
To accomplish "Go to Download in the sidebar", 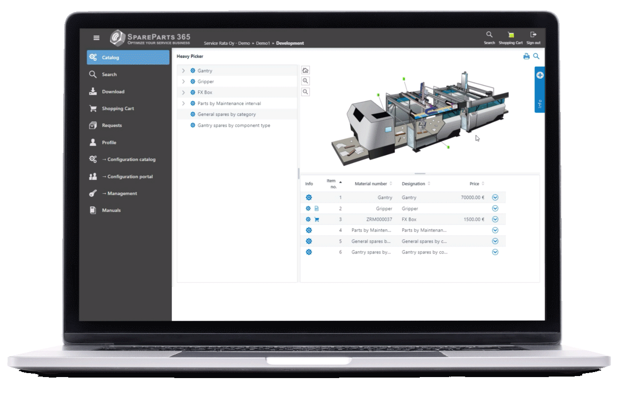I will pos(113,92).
